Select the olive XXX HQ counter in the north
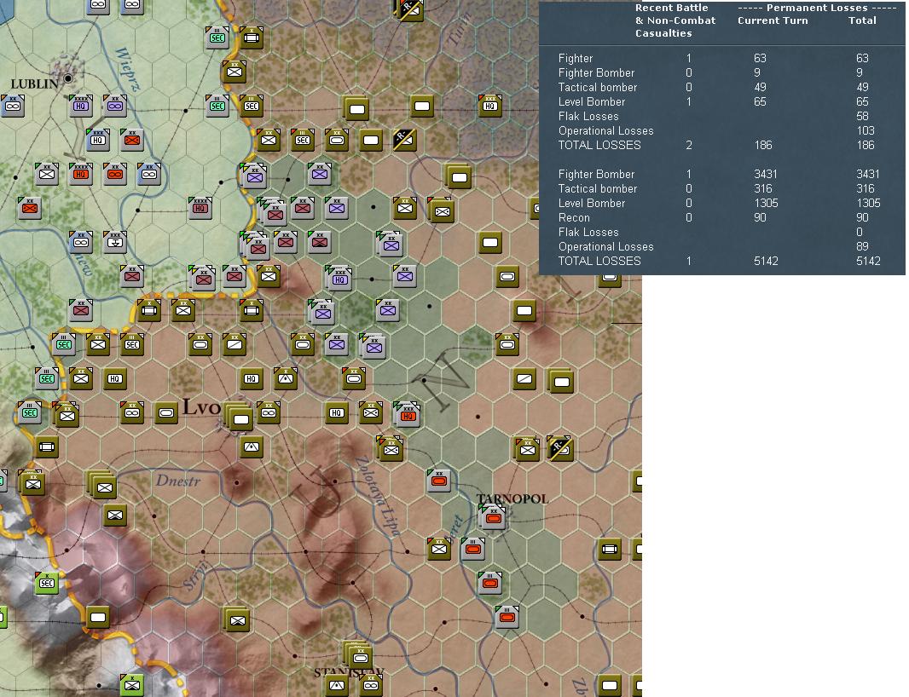This screenshot has height=697, width=909. (x=489, y=106)
